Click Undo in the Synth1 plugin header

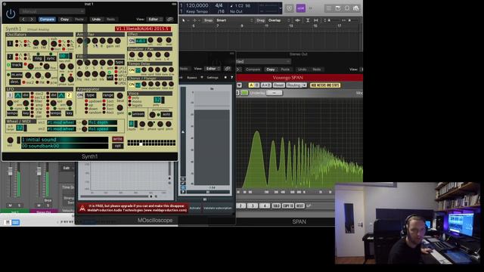pyautogui.click(x=96, y=19)
